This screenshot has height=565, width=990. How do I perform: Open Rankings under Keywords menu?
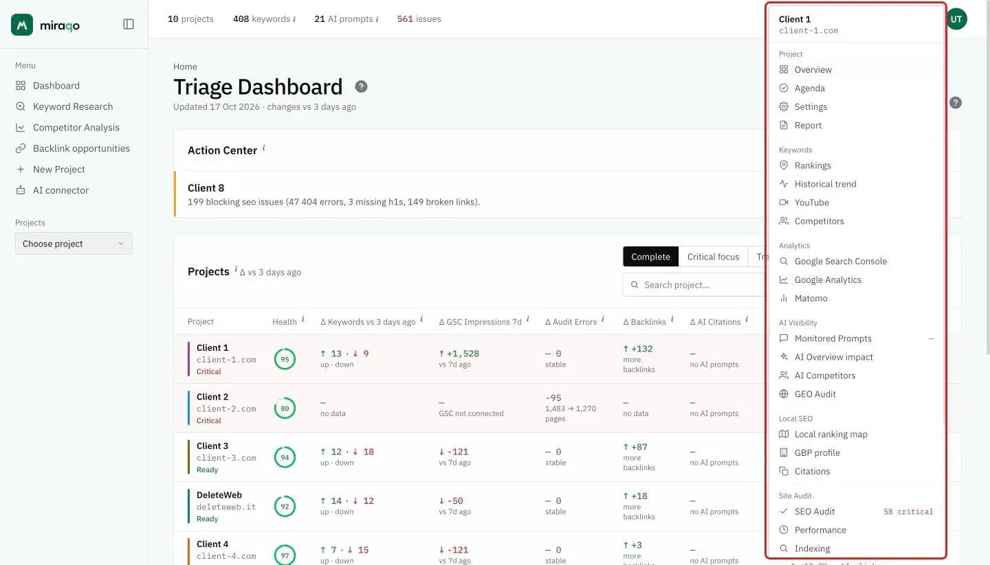click(x=856, y=165)
